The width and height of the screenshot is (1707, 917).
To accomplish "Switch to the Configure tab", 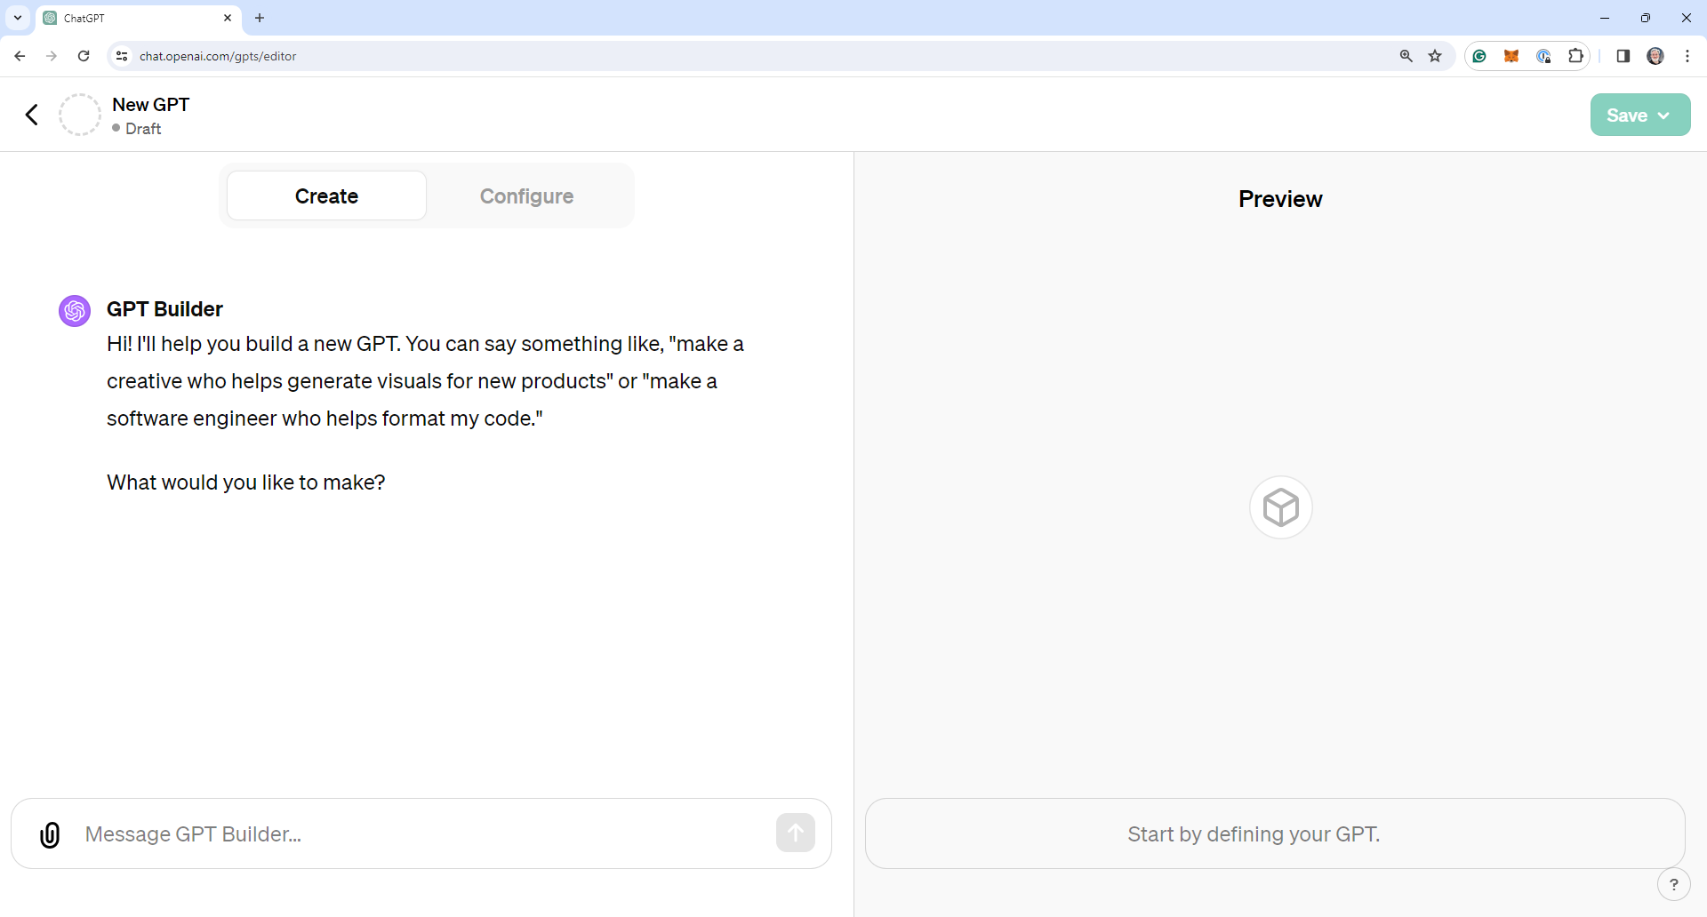I will point(526,195).
